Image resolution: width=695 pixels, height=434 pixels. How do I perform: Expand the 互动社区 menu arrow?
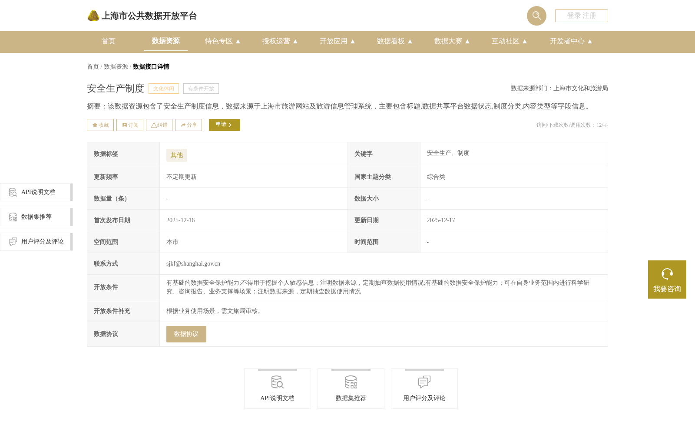(525, 41)
